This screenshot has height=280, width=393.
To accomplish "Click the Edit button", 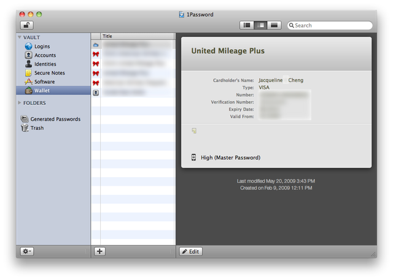I will pyautogui.click(x=191, y=251).
